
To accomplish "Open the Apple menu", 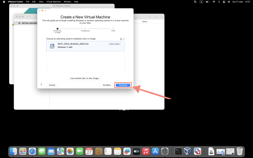I will (4, 2).
